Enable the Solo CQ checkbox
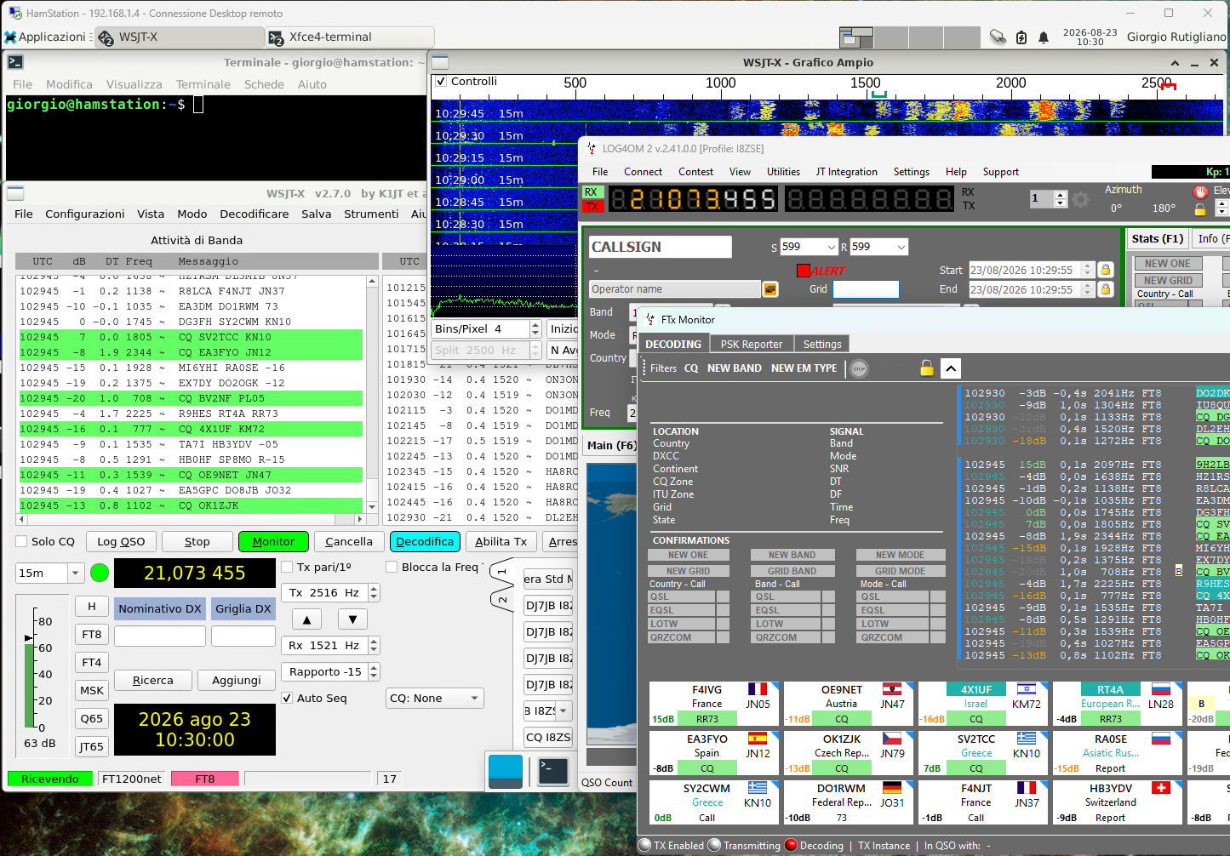 (x=21, y=541)
